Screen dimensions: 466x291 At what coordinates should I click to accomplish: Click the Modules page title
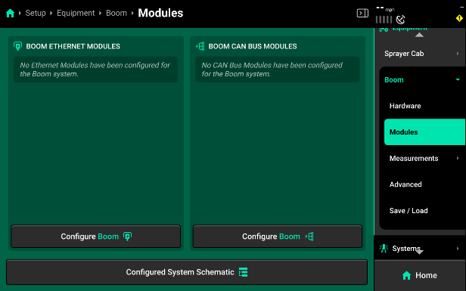160,13
